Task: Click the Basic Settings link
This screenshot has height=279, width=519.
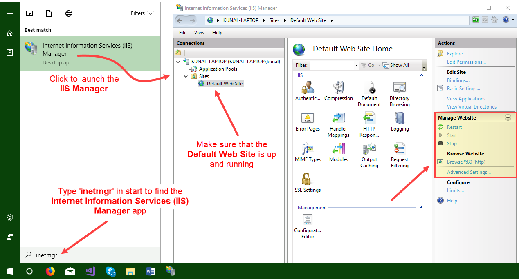Action: pos(463,89)
